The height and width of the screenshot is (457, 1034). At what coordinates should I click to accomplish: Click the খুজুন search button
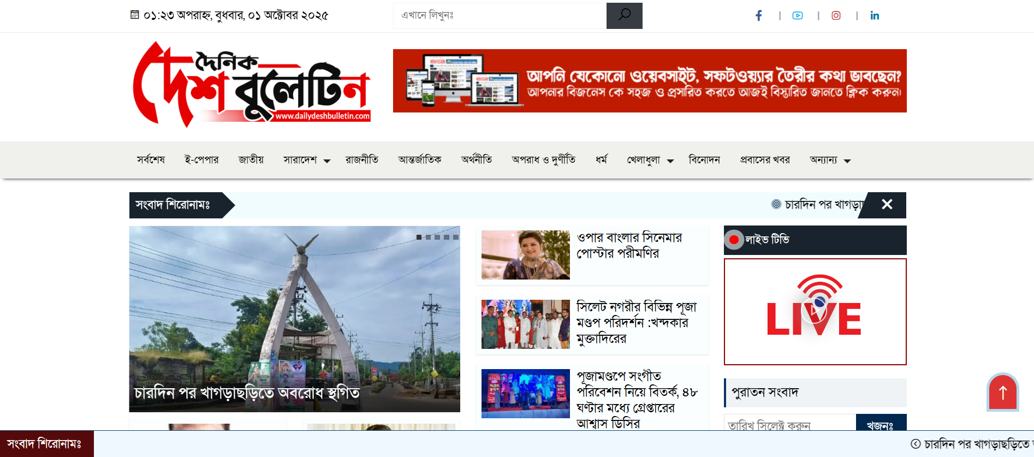880,425
